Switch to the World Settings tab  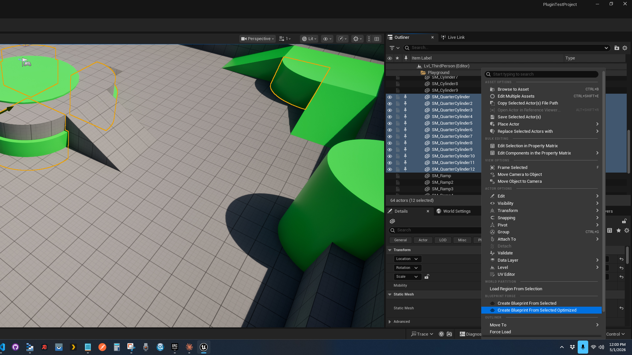pos(453,211)
